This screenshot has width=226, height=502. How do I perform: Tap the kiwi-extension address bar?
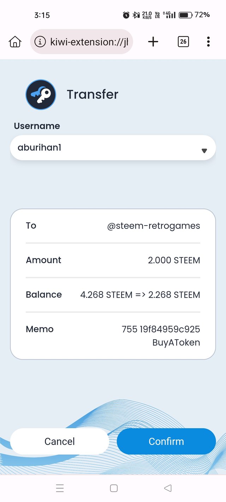click(88, 42)
